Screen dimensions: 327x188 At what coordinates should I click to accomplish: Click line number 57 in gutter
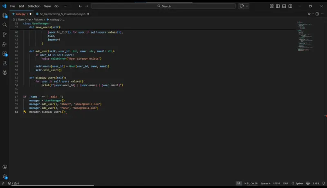[16, 96]
